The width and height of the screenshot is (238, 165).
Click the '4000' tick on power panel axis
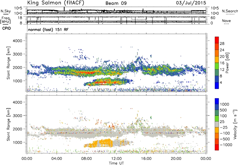[x=17, y=41]
